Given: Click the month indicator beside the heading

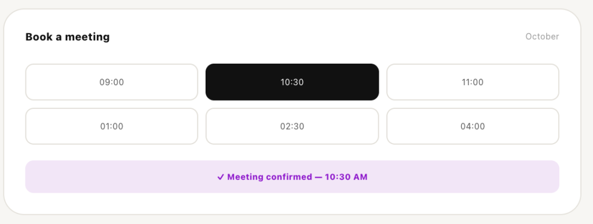Looking at the screenshot, I should pos(542,36).
